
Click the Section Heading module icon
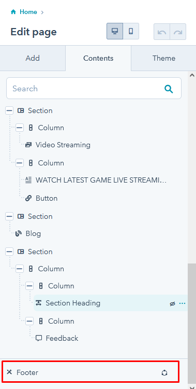[x=38, y=303]
